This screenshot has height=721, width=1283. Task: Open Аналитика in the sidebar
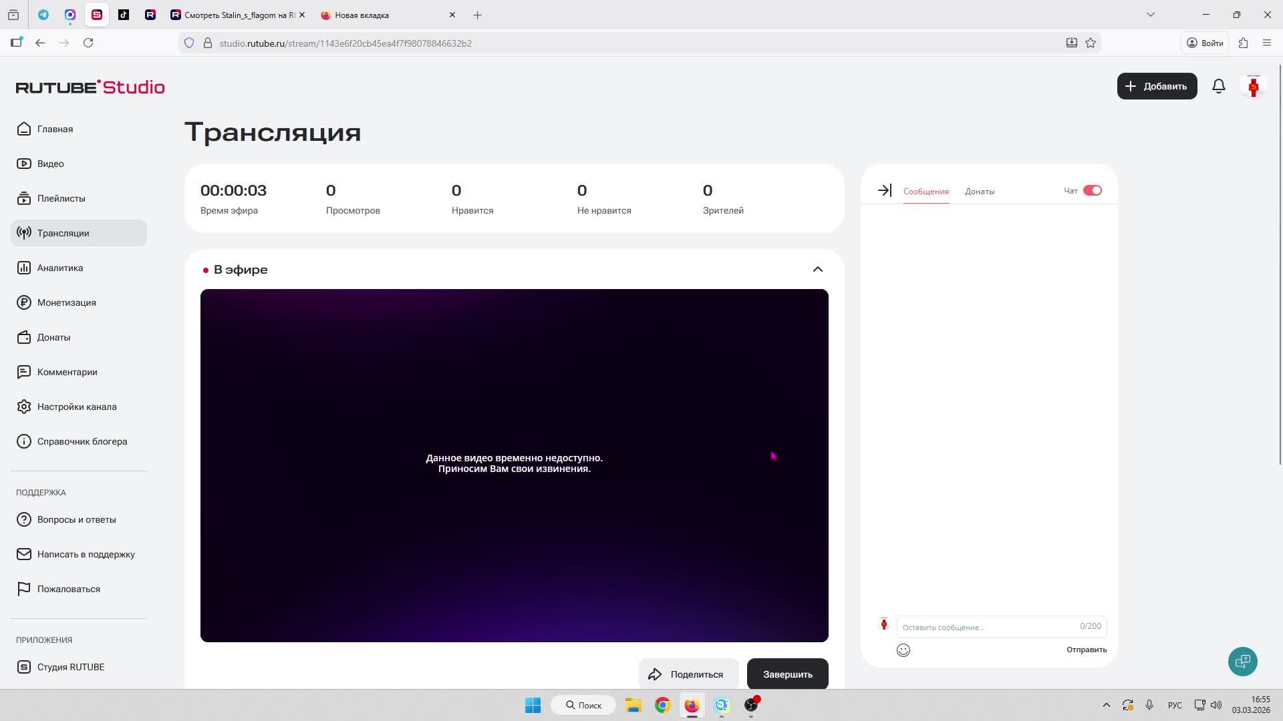click(x=60, y=268)
